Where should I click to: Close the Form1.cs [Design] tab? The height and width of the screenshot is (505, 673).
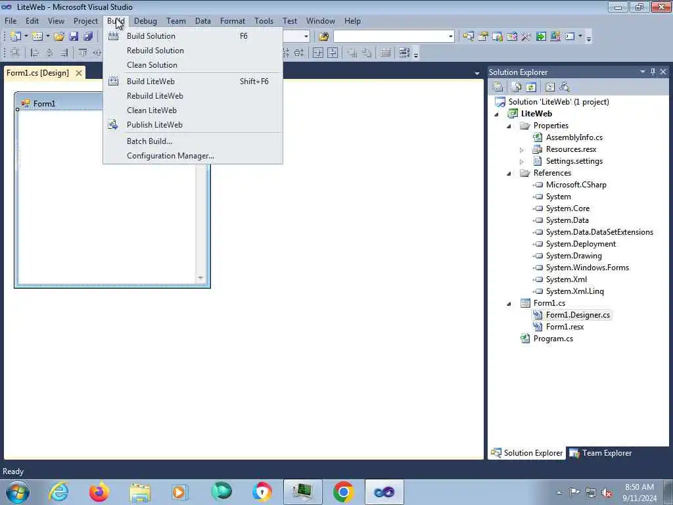pyautogui.click(x=79, y=73)
